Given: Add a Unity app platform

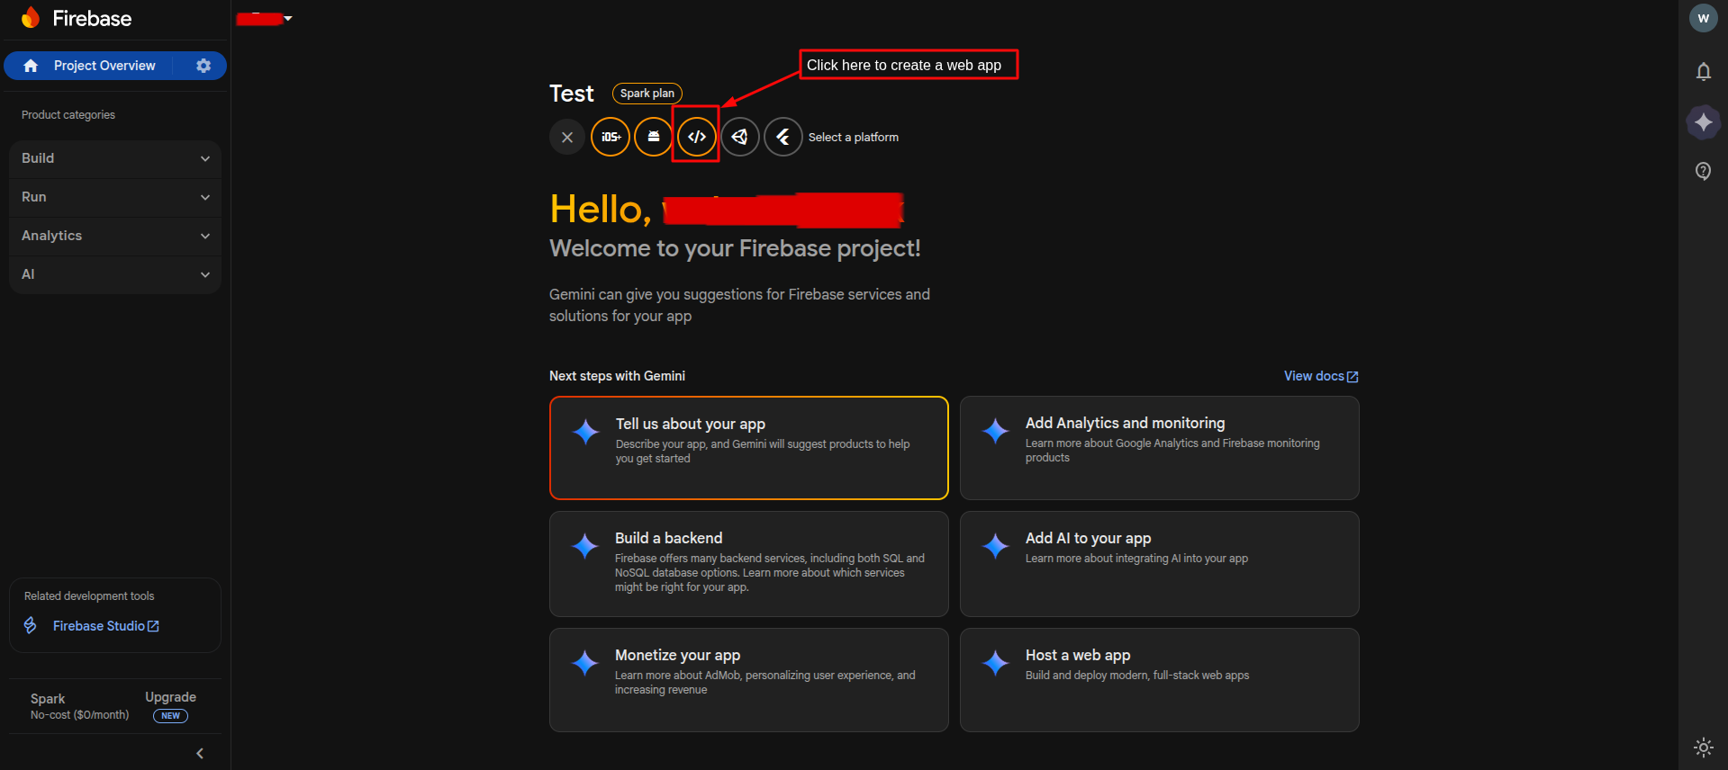Looking at the screenshot, I should point(740,137).
